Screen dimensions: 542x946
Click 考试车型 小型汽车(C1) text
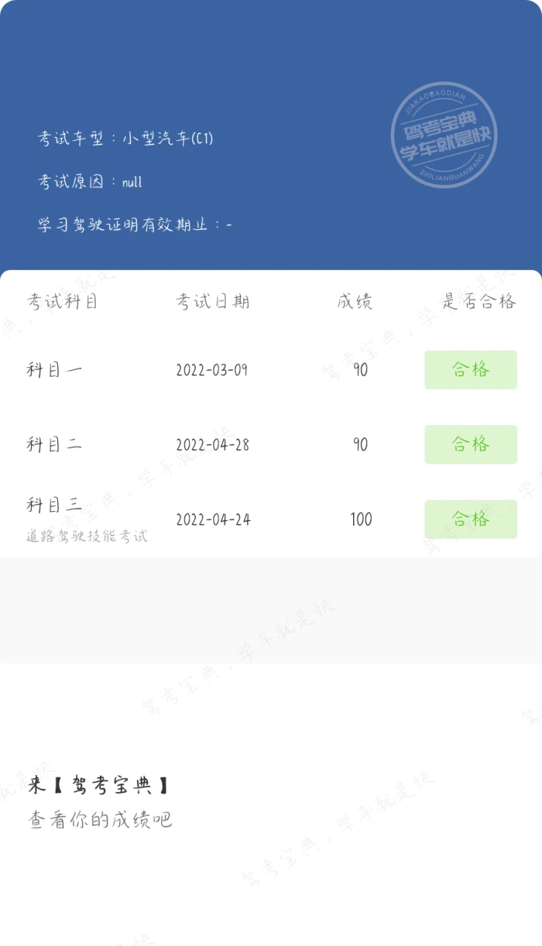(126, 139)
